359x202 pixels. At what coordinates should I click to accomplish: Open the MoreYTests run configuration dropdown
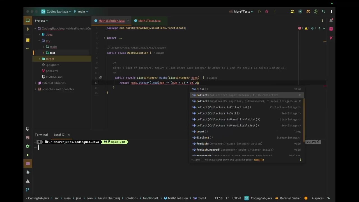(241, 12)
